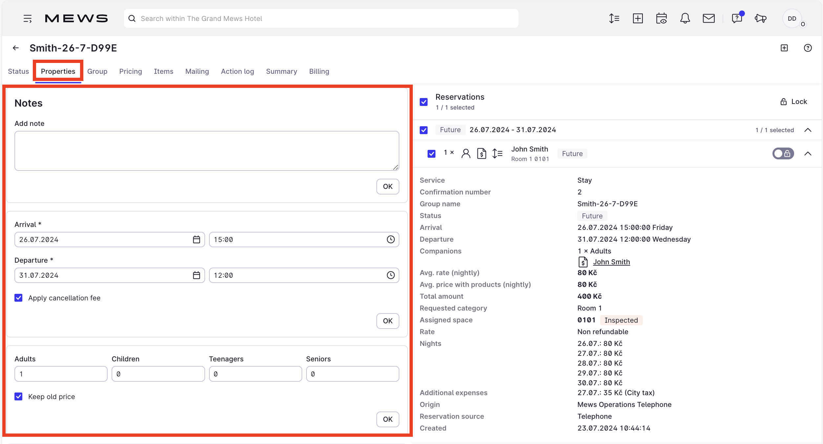Click the announcements megaphone icon

click(x=761, y=18)
